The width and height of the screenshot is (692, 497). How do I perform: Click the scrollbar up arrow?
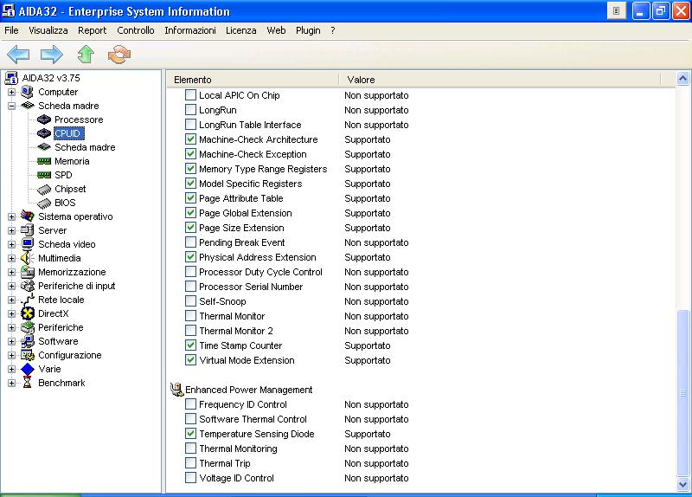coord(682,79)
